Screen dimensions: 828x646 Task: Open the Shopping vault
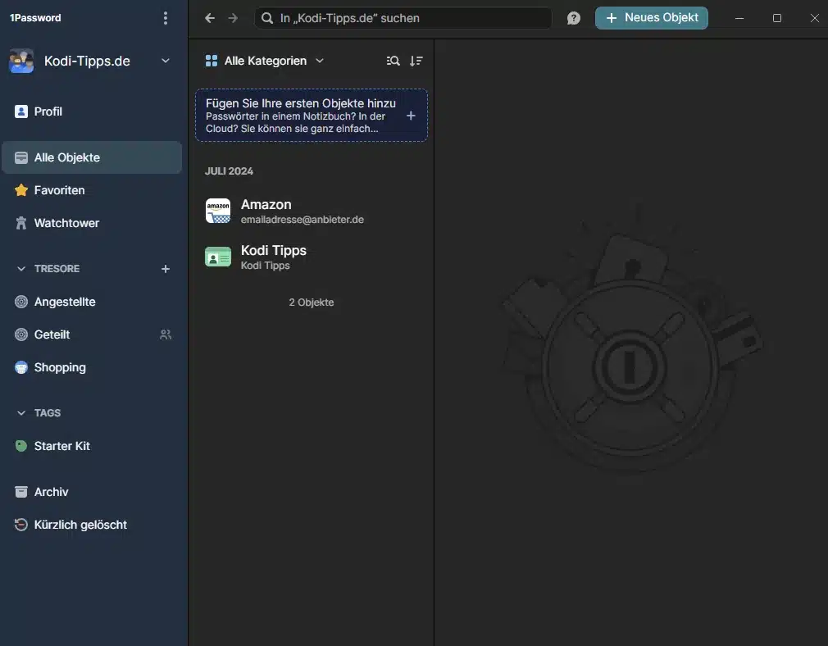tap(92, 367)
